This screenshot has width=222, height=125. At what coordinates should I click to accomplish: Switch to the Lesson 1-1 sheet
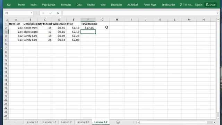click(32, 122)
